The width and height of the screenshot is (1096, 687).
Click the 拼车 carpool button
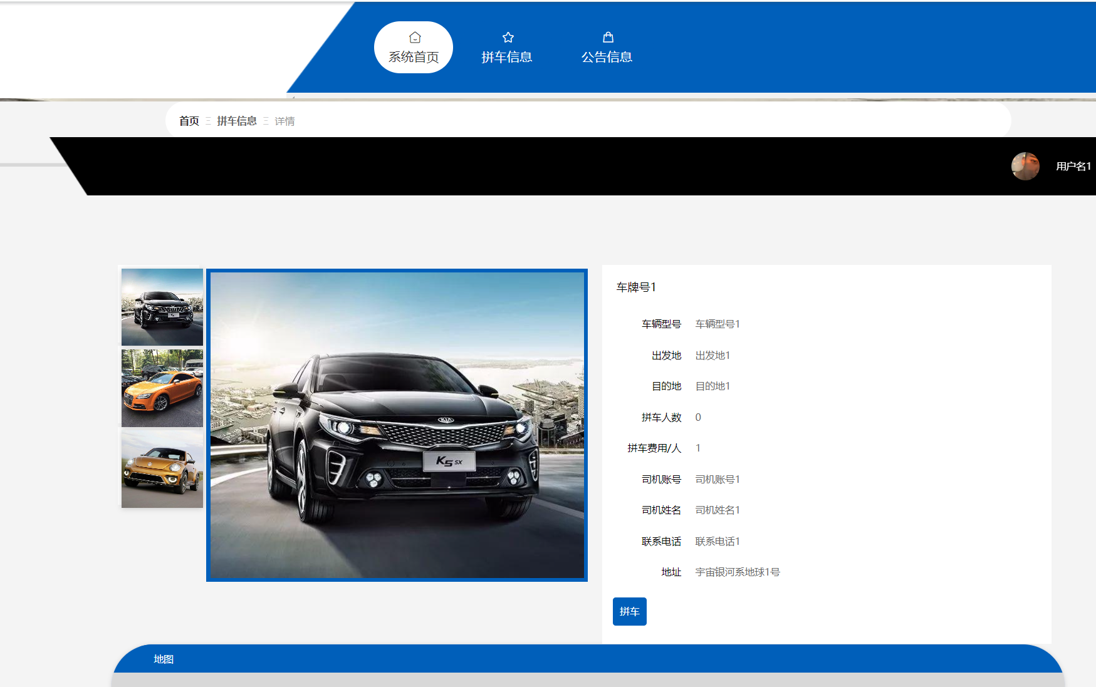[630, 612]
